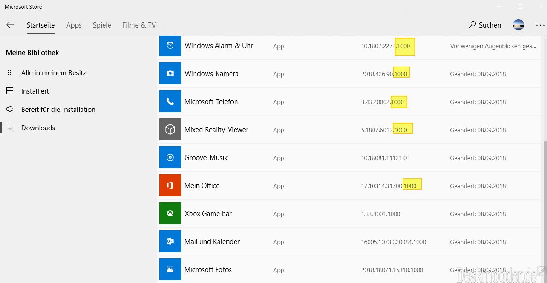Open the user profile avatar
Screen dimensions: 547x283
click(518, 25)
